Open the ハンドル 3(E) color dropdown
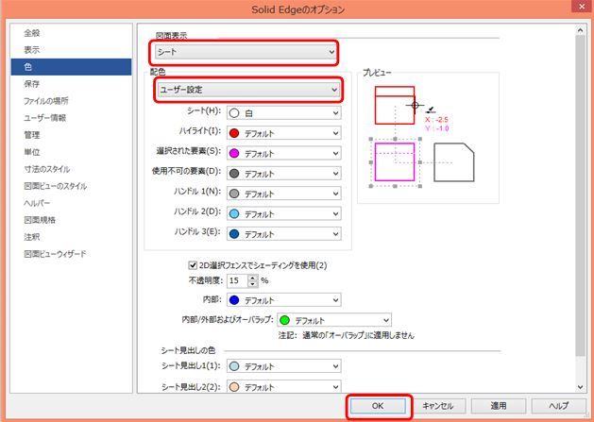The height and width of the screenshot is (422, 594). [283, 234]
